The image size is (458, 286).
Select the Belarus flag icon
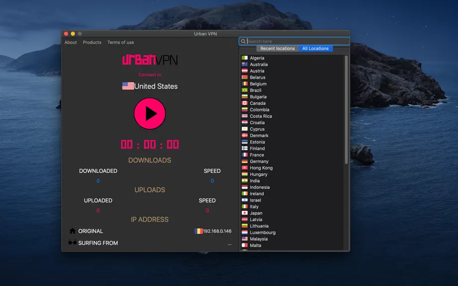244,77
